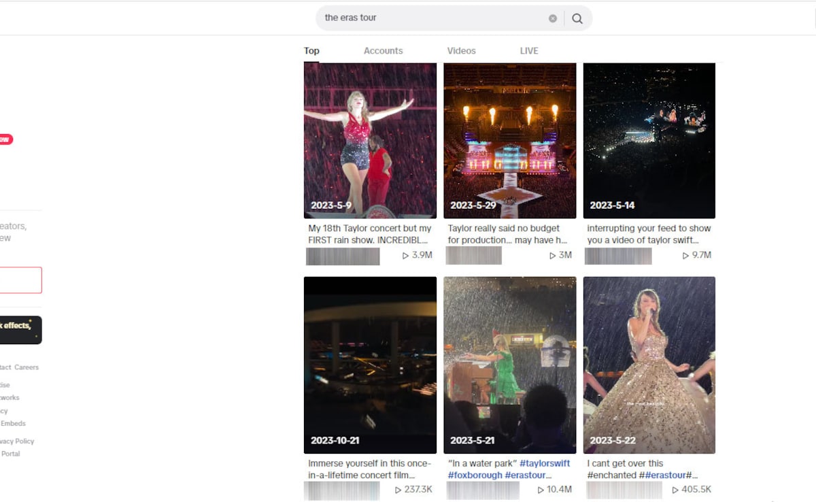The image size is (816, 502).
Task: Open the Videos tab
Action: pyautogui.click(x=461, y=51)
